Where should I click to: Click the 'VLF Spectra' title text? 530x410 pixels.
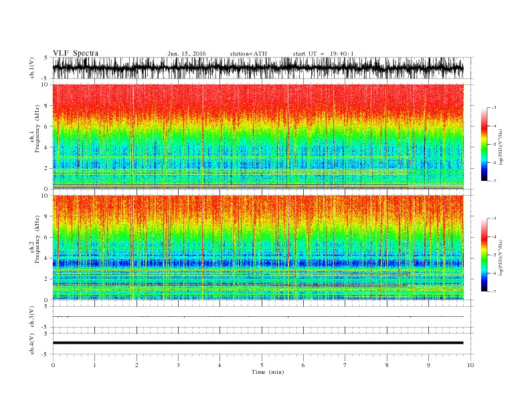76,53
